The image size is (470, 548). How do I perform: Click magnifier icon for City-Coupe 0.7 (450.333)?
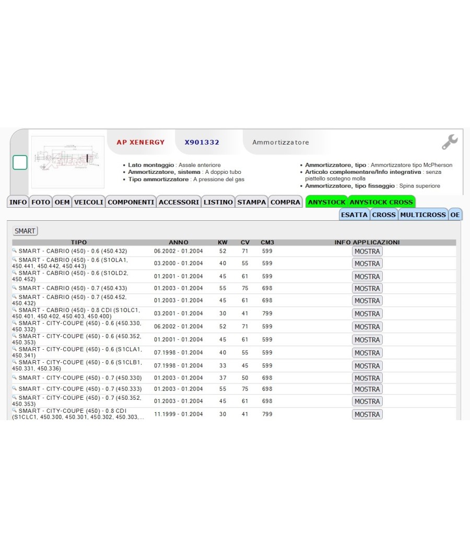(x=14, y=388)
